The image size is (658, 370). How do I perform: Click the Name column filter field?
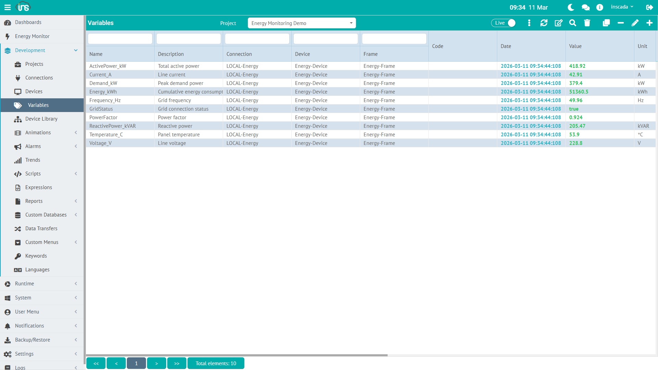120,39
